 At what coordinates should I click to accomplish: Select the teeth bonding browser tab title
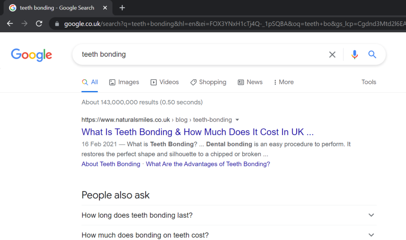[x=57, y=8]
